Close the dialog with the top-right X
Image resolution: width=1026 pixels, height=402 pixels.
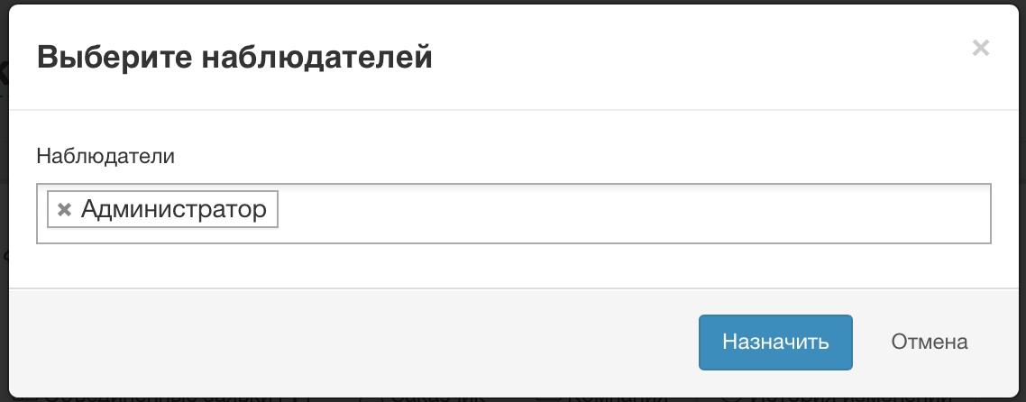click(x=981, y=49)
